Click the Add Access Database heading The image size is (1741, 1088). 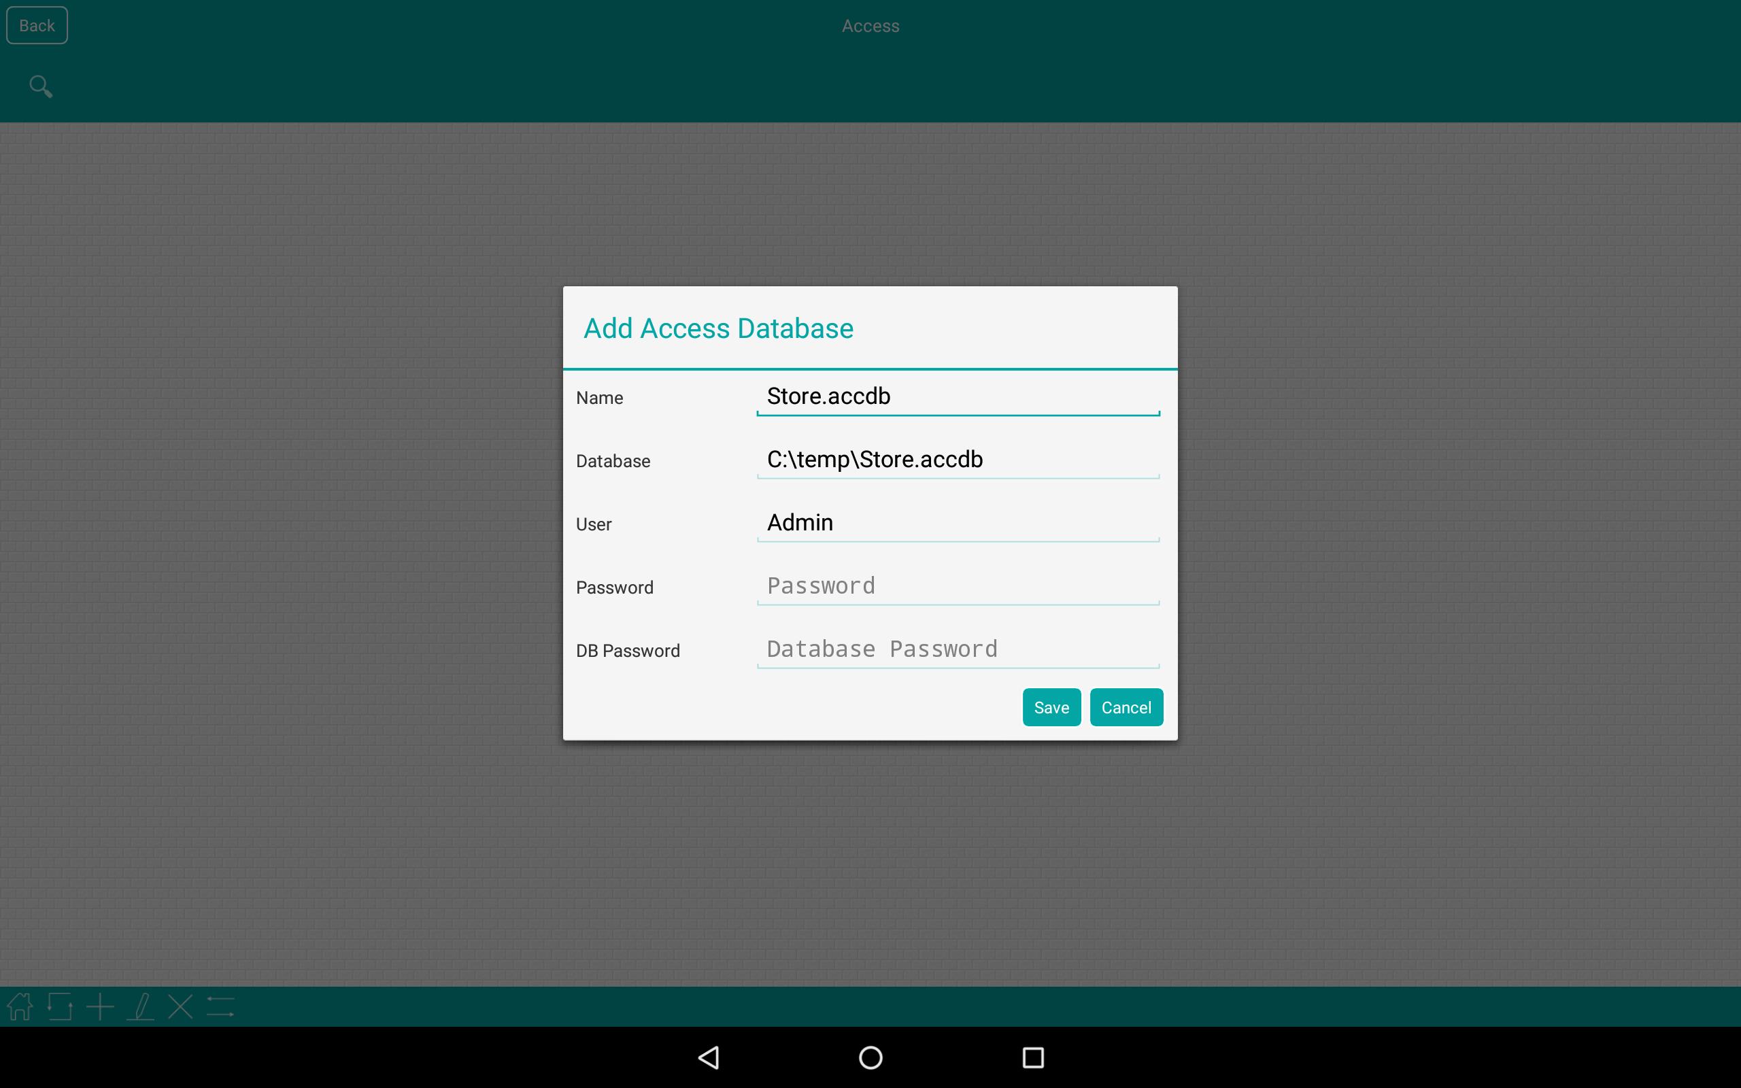click(718, 328)
